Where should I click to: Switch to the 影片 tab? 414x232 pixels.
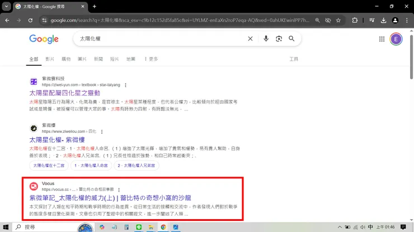[x=50, y=59]
